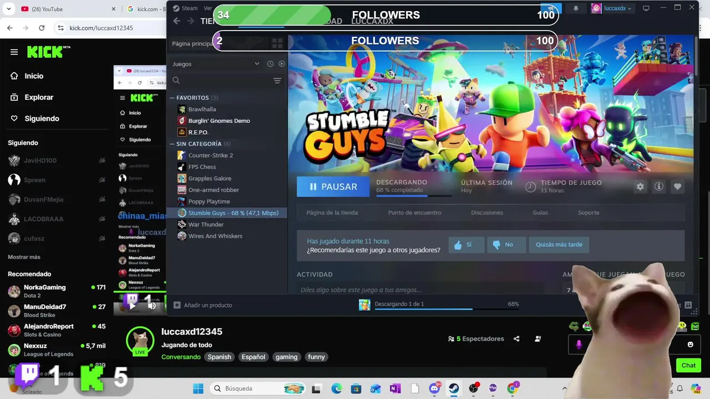Open the Ver menu in Steam
The image size is (710, 399).
pyautogui.click(x=208, y=8)
